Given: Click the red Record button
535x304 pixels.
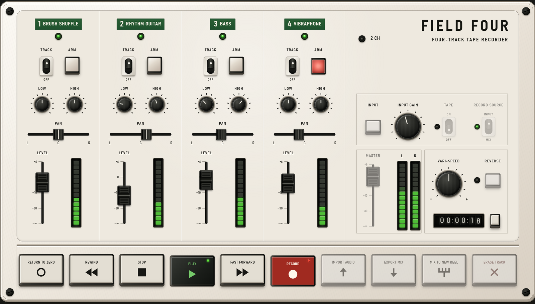Looking at the screenshot, I should [x=293, y=271].
